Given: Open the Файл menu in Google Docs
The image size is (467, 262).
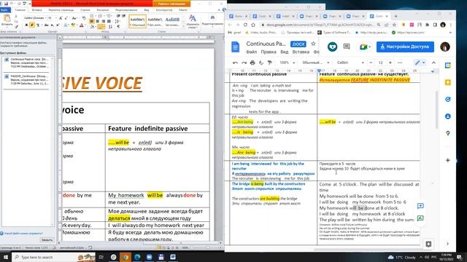Looking at the screenshot, I should (x=251, y=52).
